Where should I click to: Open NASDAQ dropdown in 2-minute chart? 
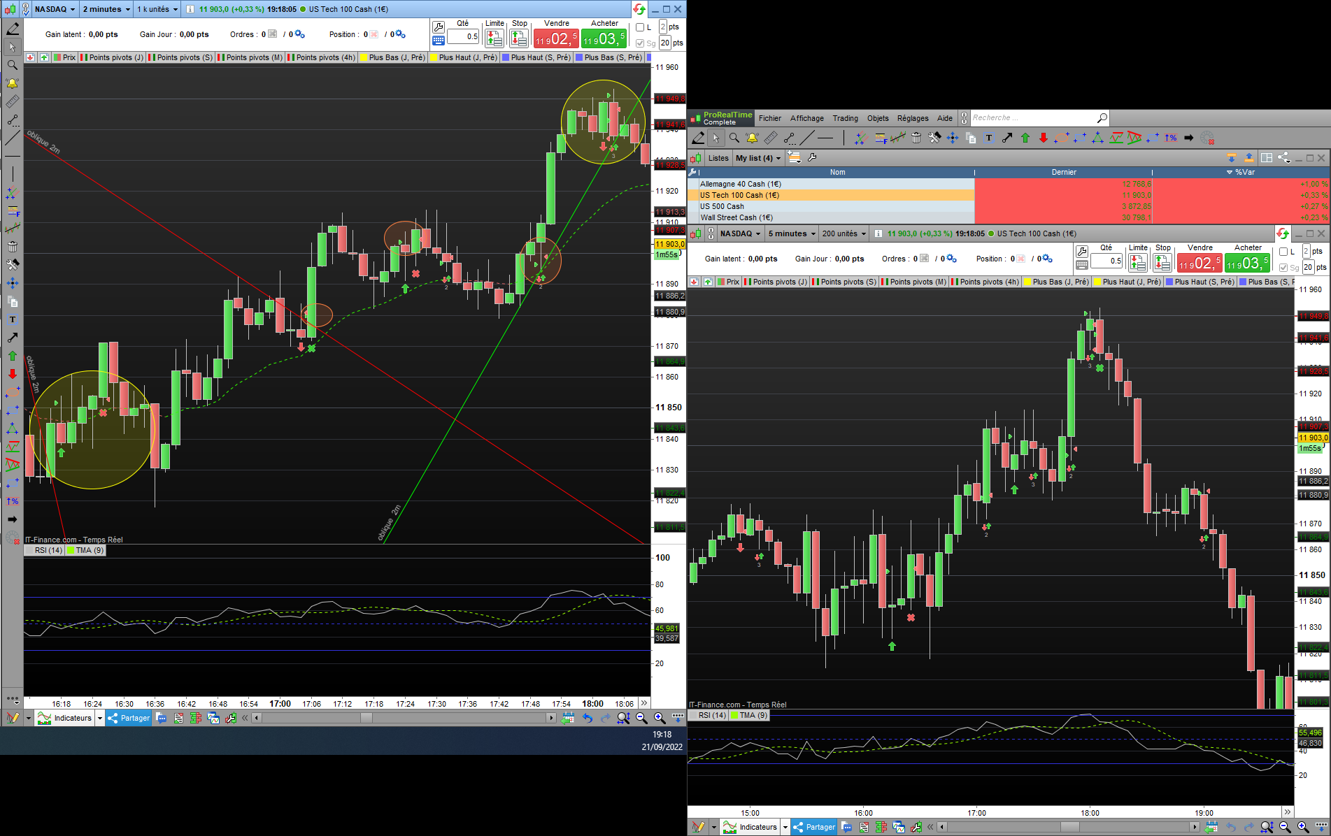[55, 9]
